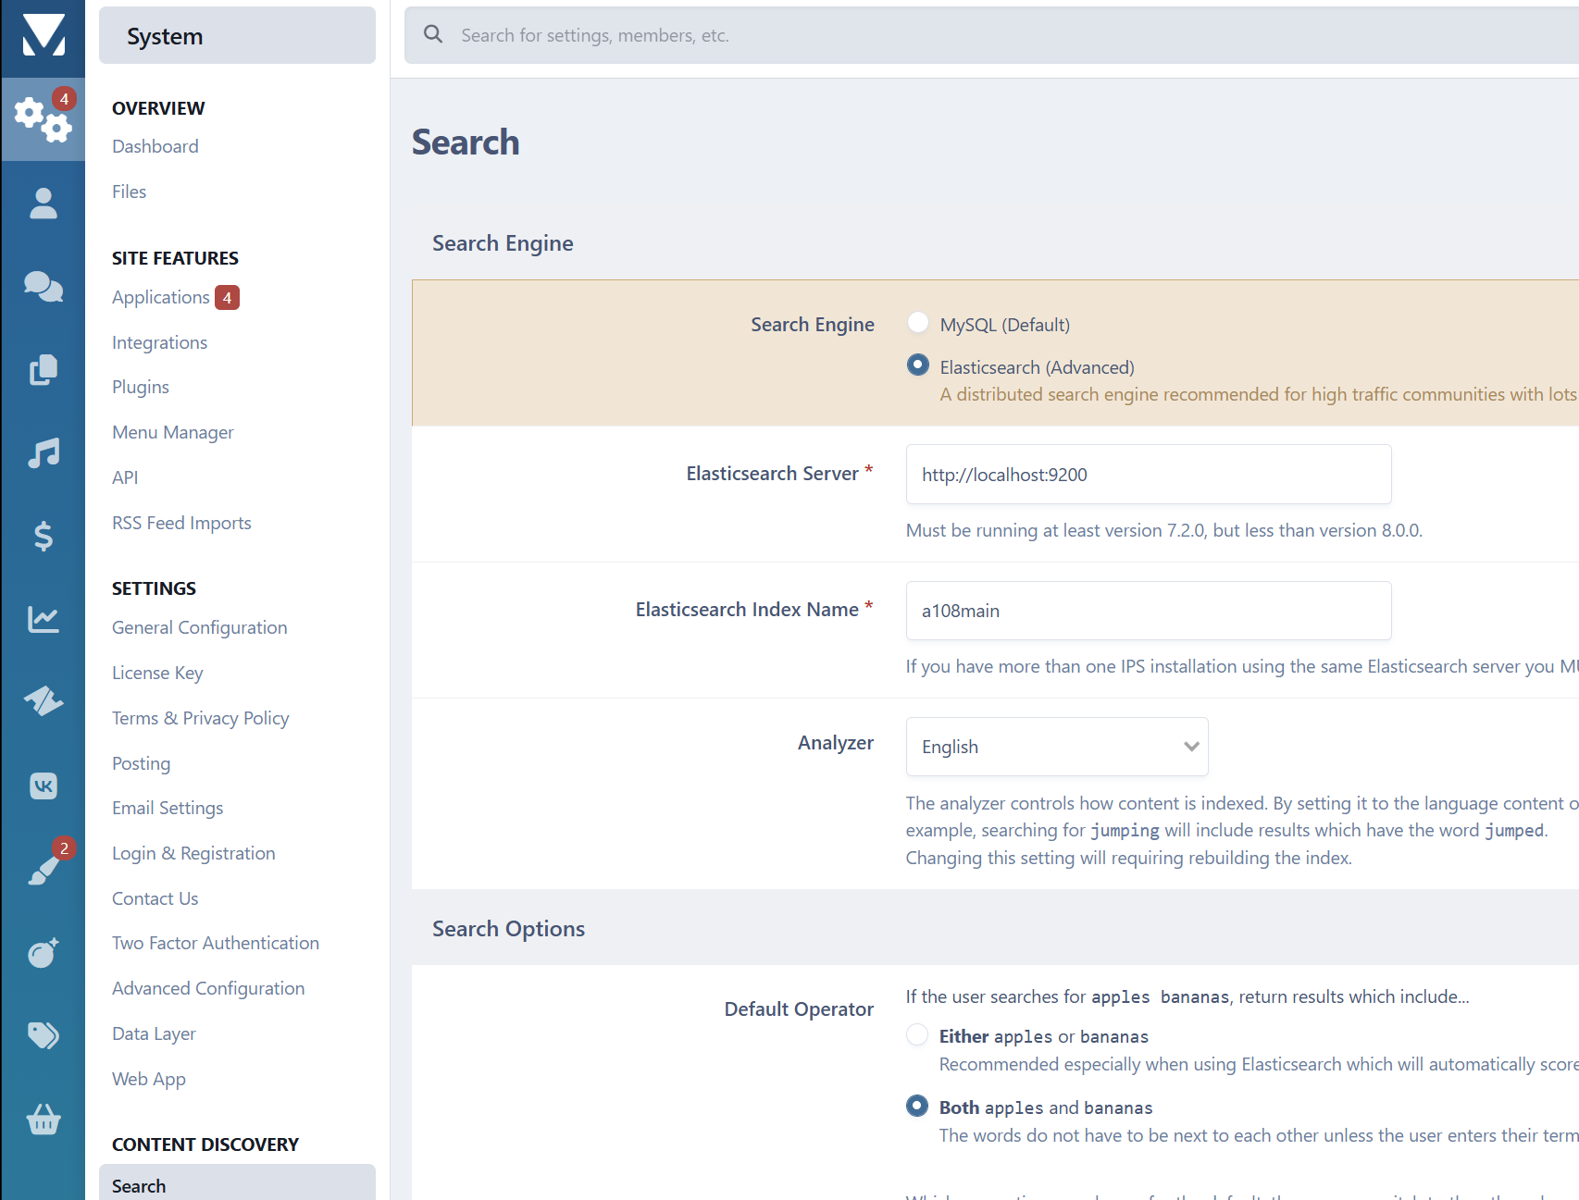This screenshot has width=1579, height=1200.
Task: Click the shopping basket icon
Action: click(x=43, y=1120)
